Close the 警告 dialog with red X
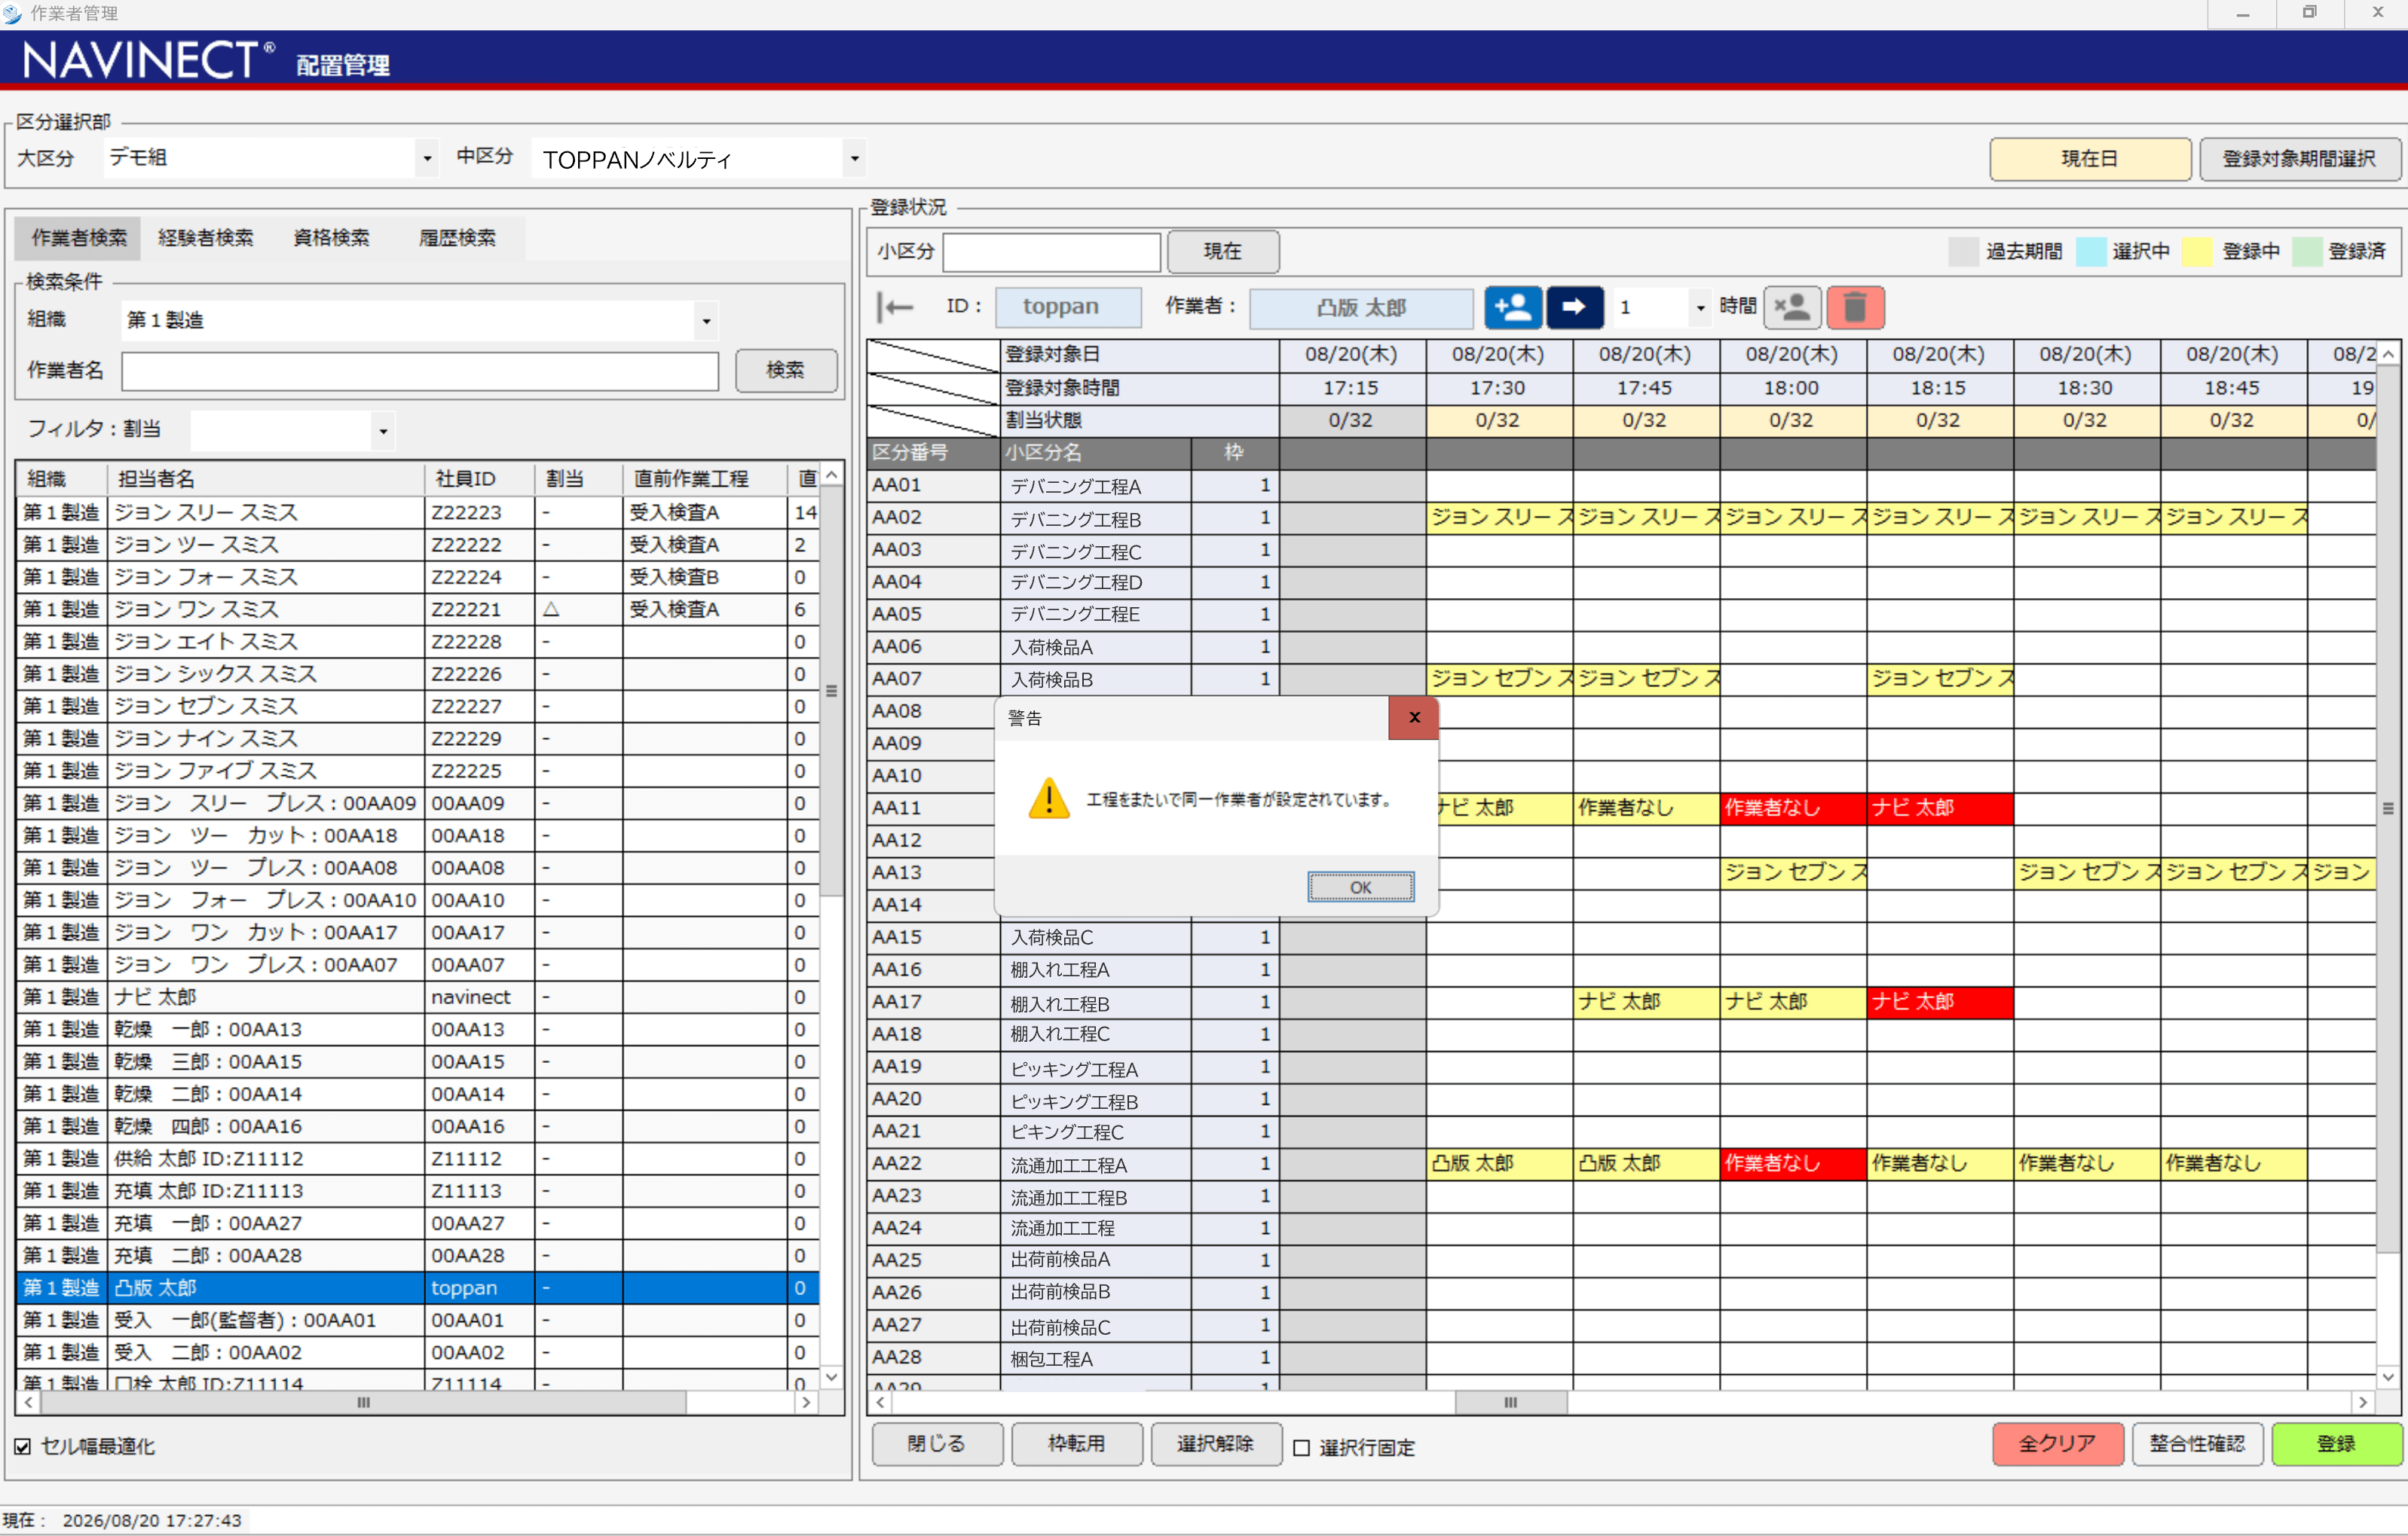The image size is (2408, 1536). (1413, 718)
